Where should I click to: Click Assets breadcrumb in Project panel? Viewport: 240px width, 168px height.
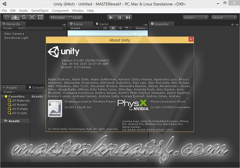point(37,96)
